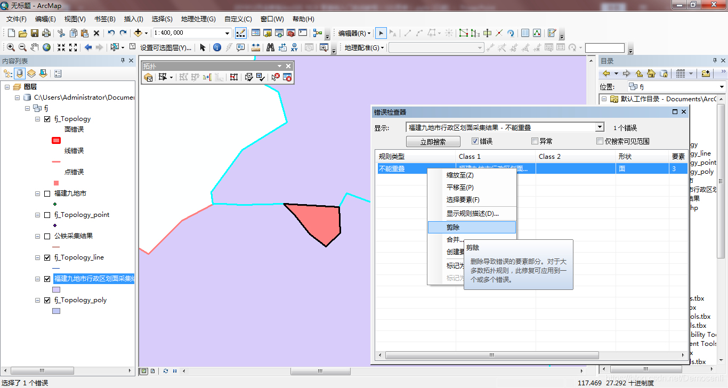Go back to previous extent
The width and height of the screenshot is (728, 388).
[x=88, y=47]
